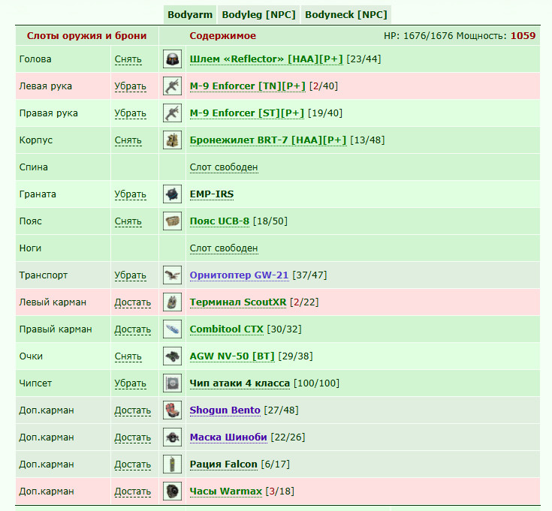
Task: Click the Голова slot label
Action: coord(35,59)
